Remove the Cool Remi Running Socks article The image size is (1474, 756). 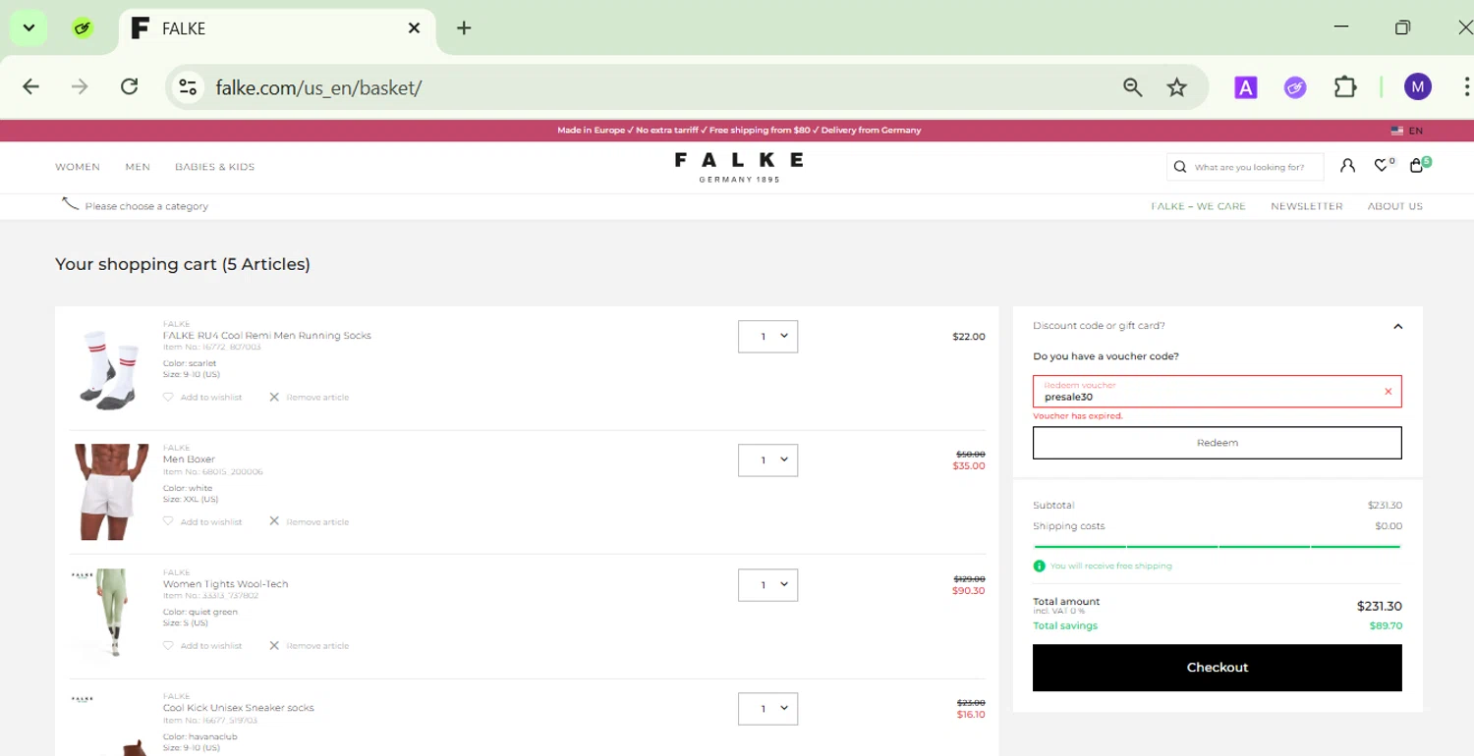click(x=309, y=398)
